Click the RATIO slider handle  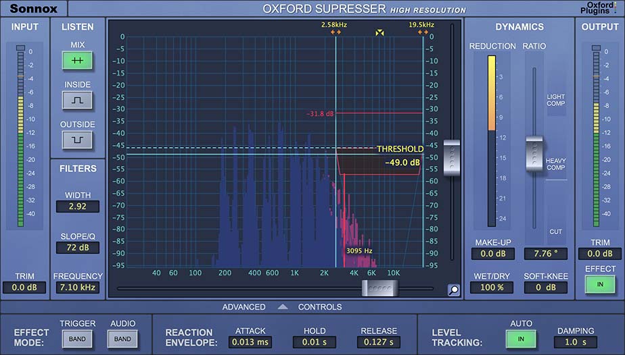pos(534,153)
